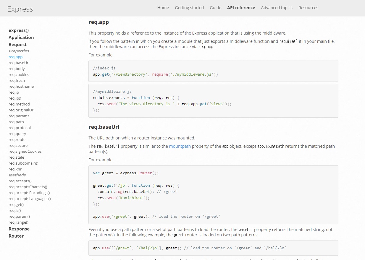
Task: Expand the Response section
Action: (x=19, y=229)
